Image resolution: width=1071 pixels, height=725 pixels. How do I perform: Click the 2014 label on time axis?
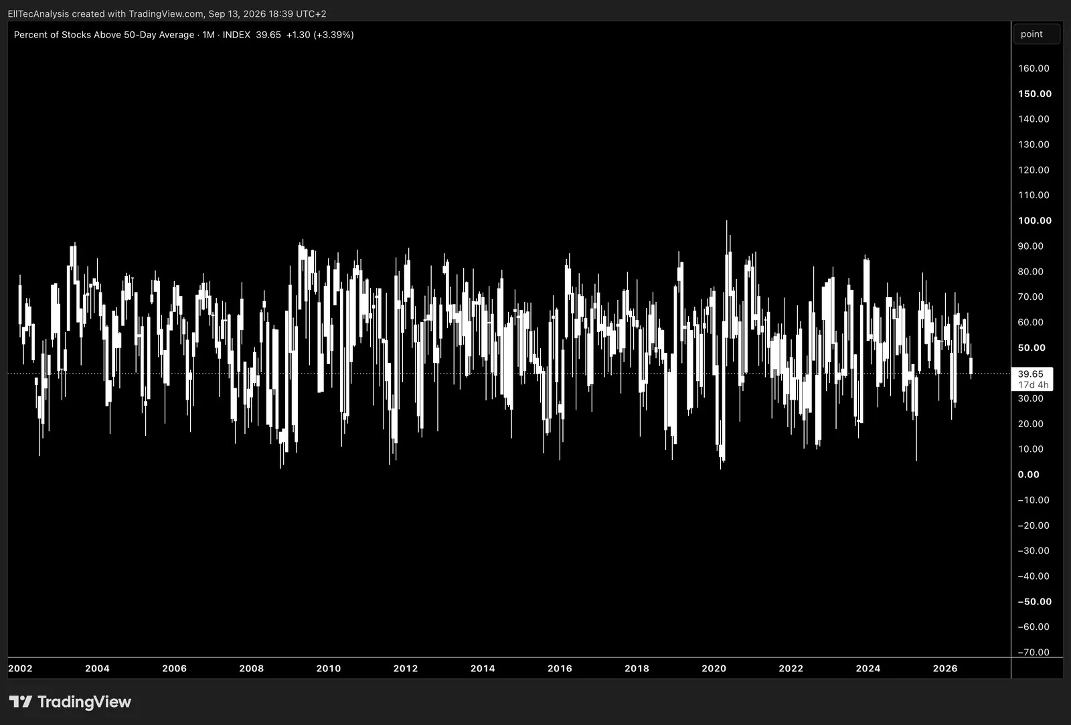coord(483,668)
